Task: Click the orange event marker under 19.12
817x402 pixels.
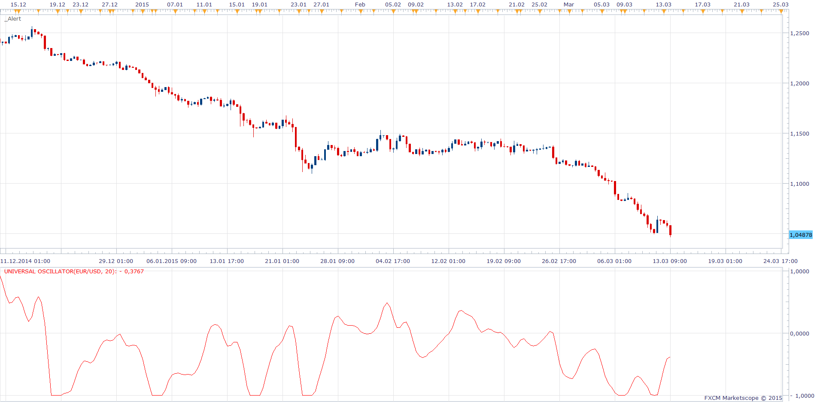Action: [x=58, y=11]
